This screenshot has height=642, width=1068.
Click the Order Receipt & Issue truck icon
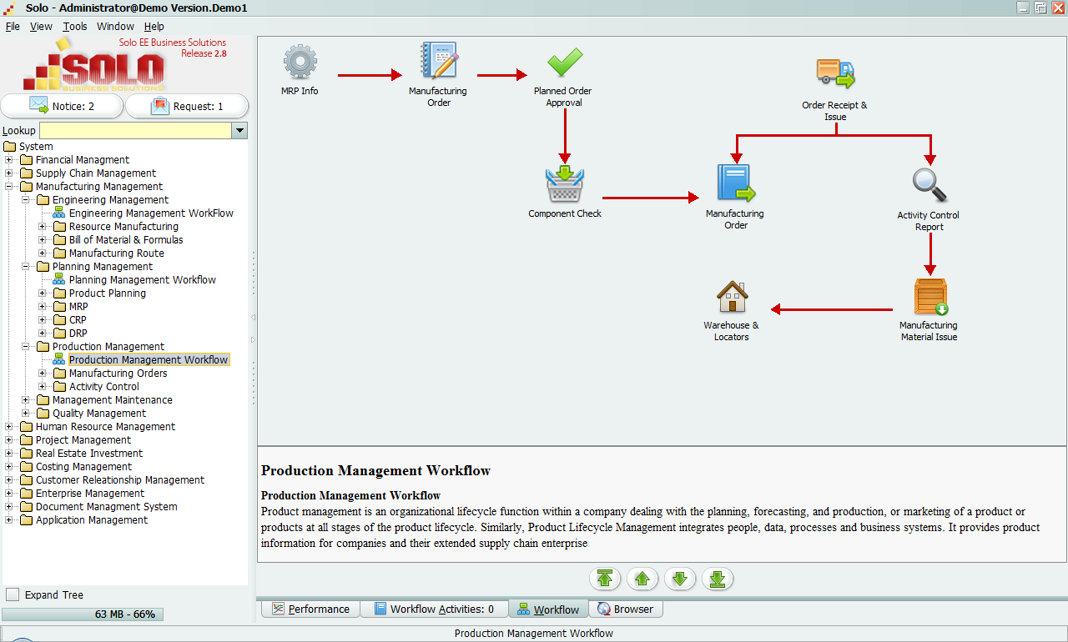click(835, 74)
